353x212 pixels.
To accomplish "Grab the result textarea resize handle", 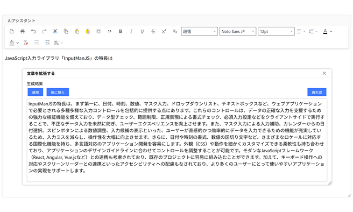I will tap(330, 183).
